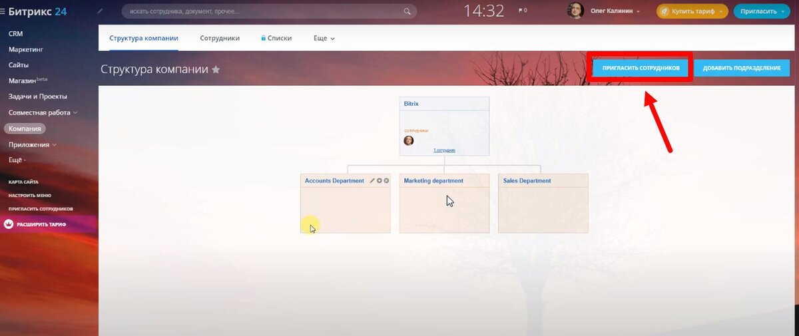Go to Сайты in the sidebar

coord(19,65)
